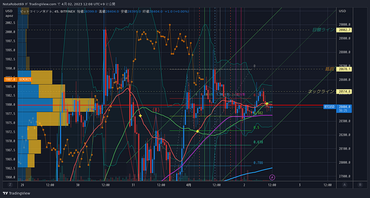Click the 1975.0 left axis tick
Viewport: 370px width, 198px height.
(x=10, y=123)
